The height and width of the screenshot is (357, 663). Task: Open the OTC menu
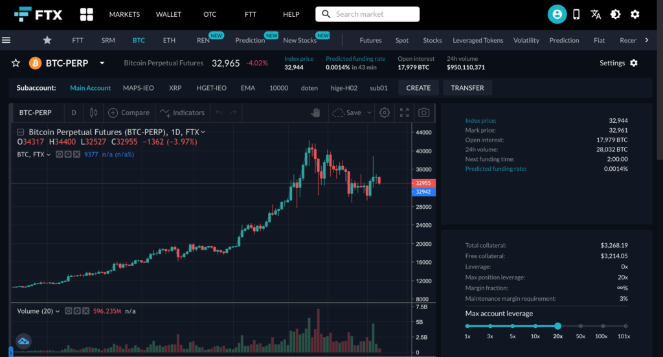(210, 14)
